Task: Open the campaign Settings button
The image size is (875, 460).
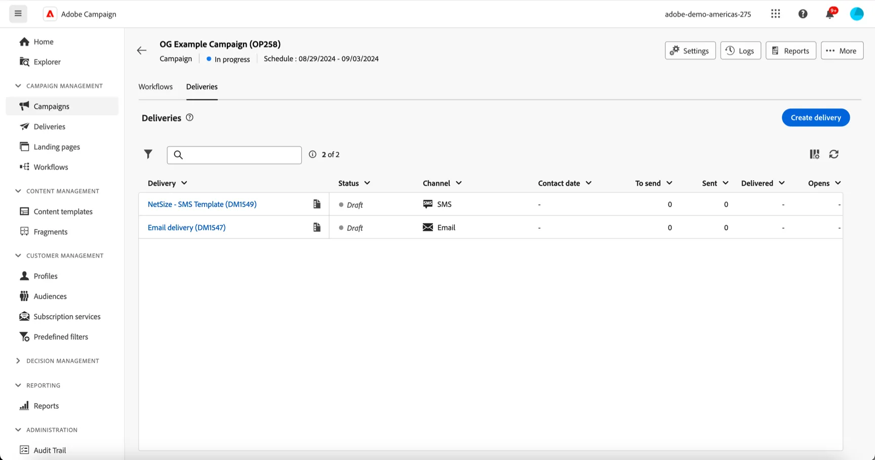Action: (x=690, y=51)
